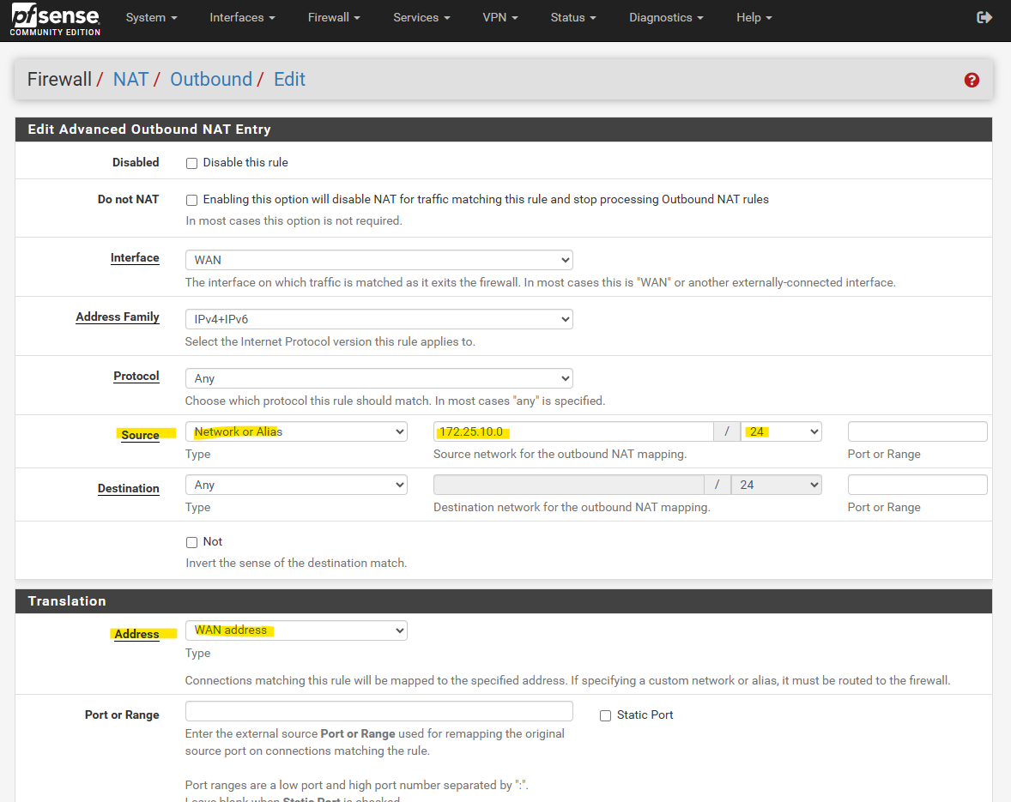
Task: Click the Outbound breadcrumb link
Action: [211, 80]
